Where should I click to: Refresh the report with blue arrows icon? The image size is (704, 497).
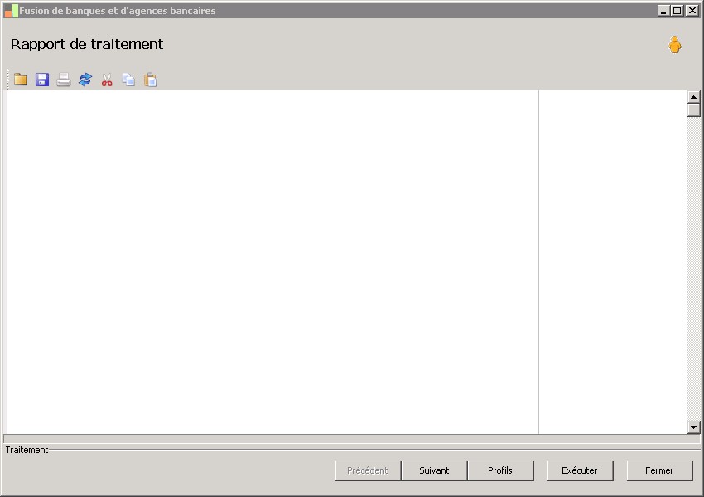[85, 80]
